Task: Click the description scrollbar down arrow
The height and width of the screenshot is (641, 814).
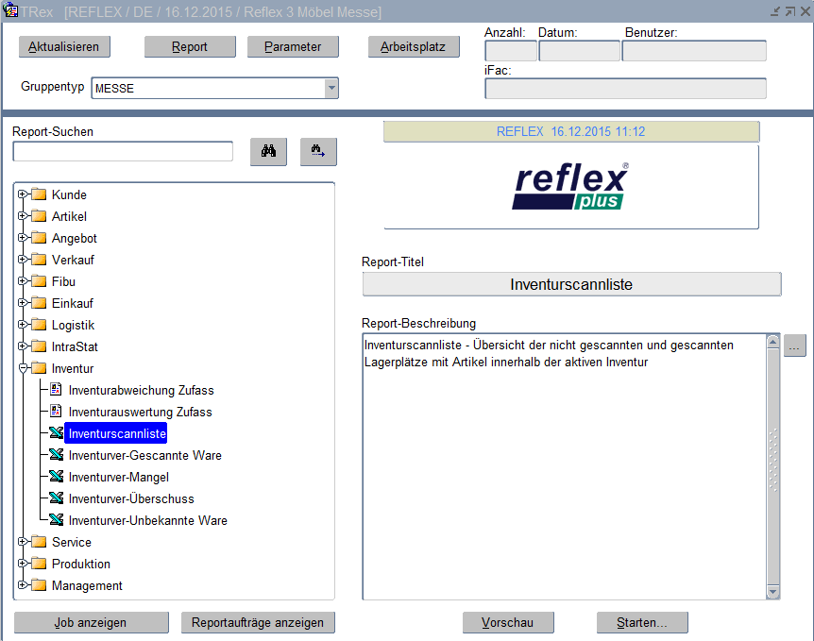Action: point(772,592)
